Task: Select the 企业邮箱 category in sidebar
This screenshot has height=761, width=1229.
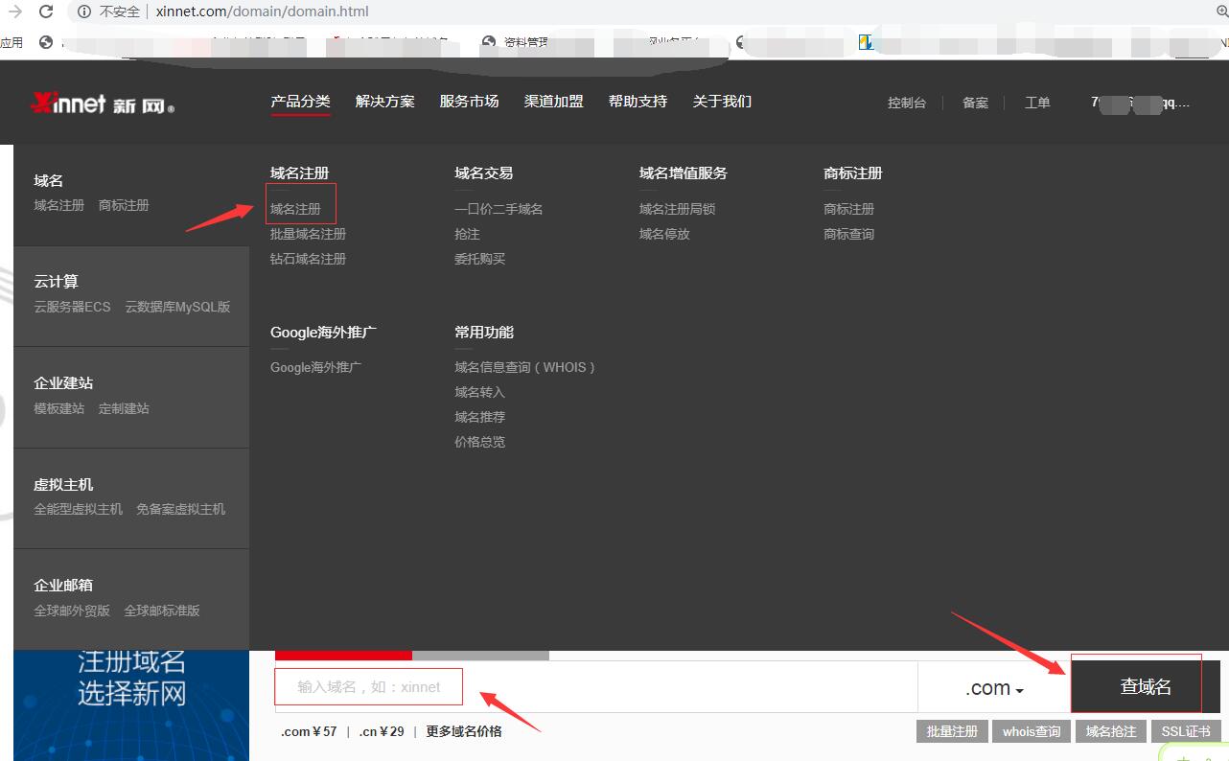Action: point(63,586)
